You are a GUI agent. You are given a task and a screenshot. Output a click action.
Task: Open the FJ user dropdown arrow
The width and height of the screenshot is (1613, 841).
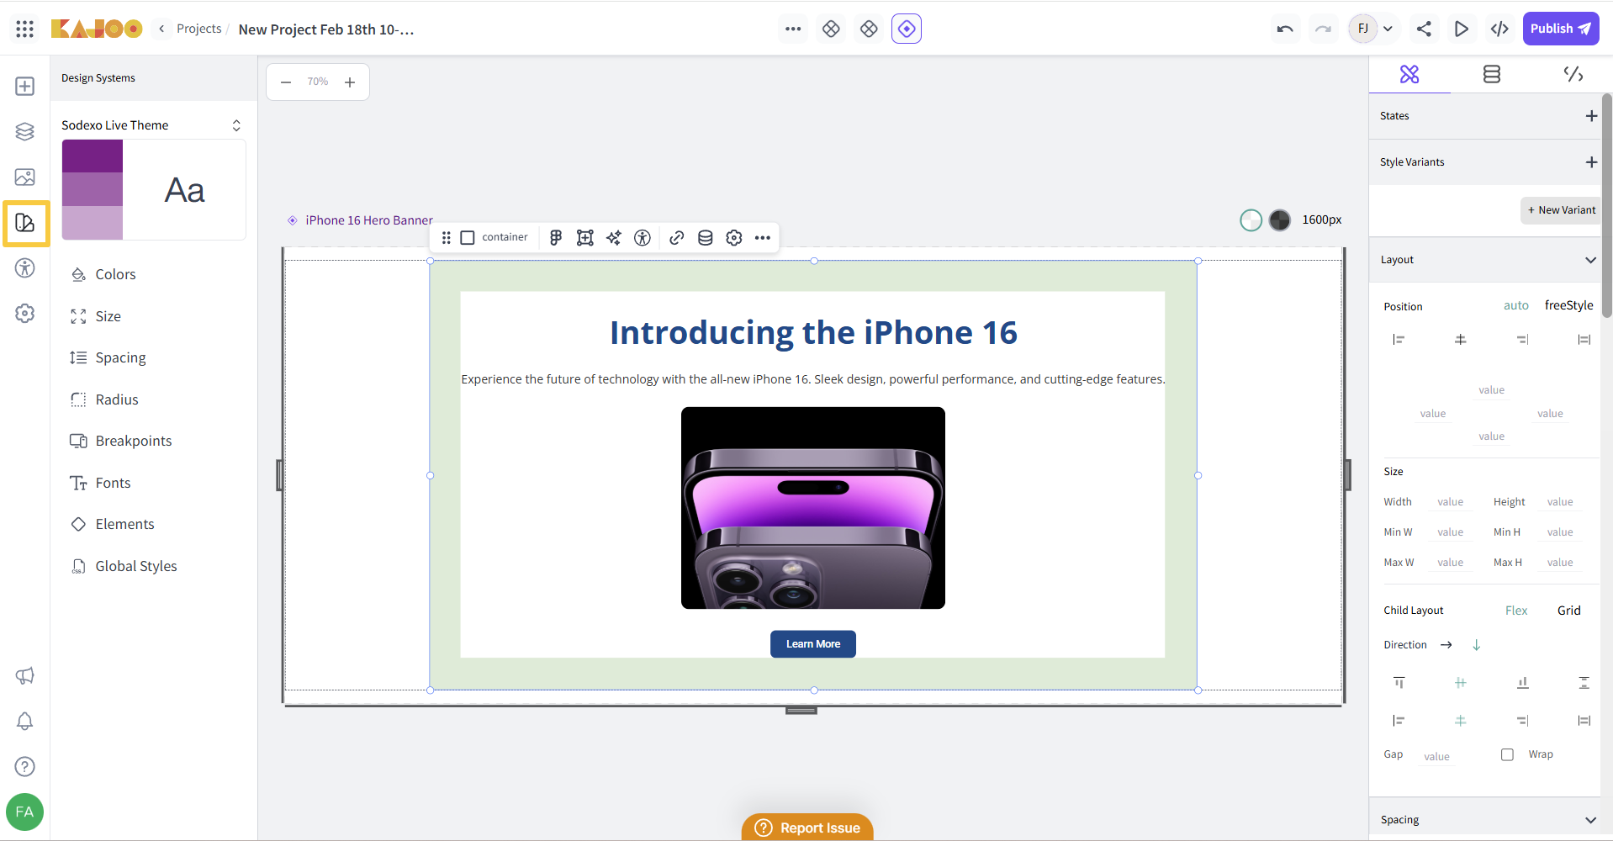point(1388,29)
